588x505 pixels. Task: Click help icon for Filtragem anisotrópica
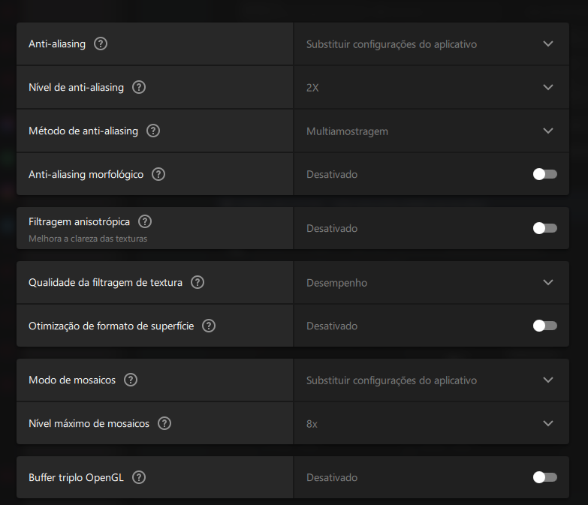coord(145,221)
